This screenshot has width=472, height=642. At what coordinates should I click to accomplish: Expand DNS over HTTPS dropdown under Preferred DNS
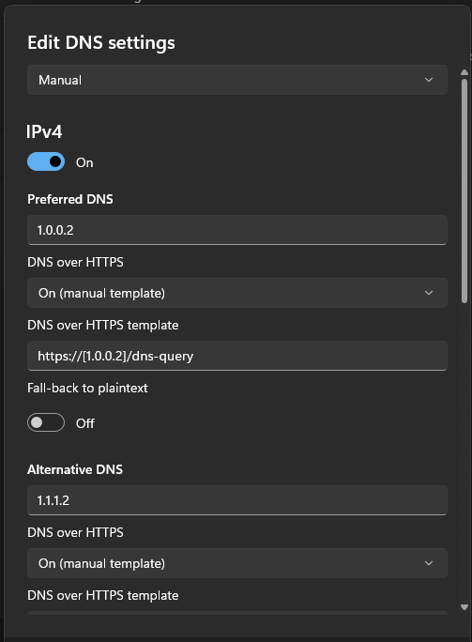click(237, 293)
